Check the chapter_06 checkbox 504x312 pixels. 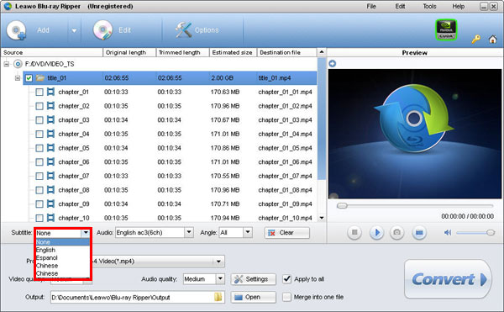point(39,162)
